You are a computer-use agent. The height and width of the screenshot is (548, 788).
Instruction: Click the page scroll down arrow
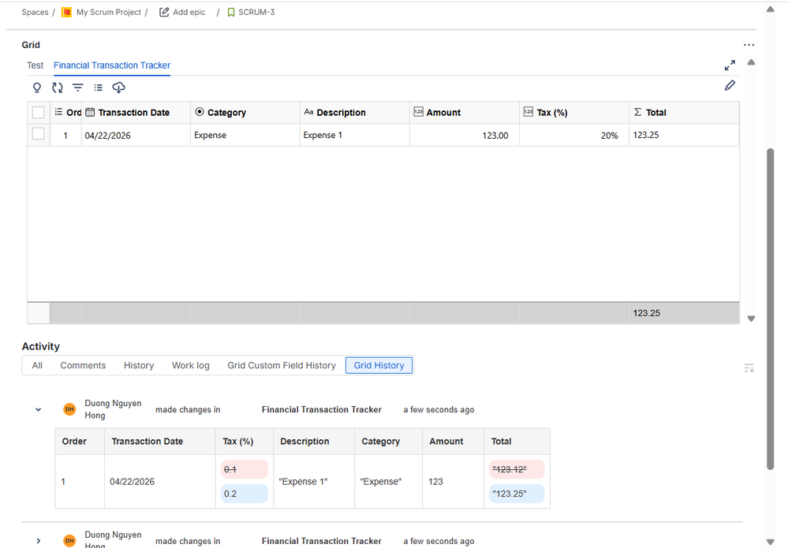pyautogui.click(x=770, y=542)
